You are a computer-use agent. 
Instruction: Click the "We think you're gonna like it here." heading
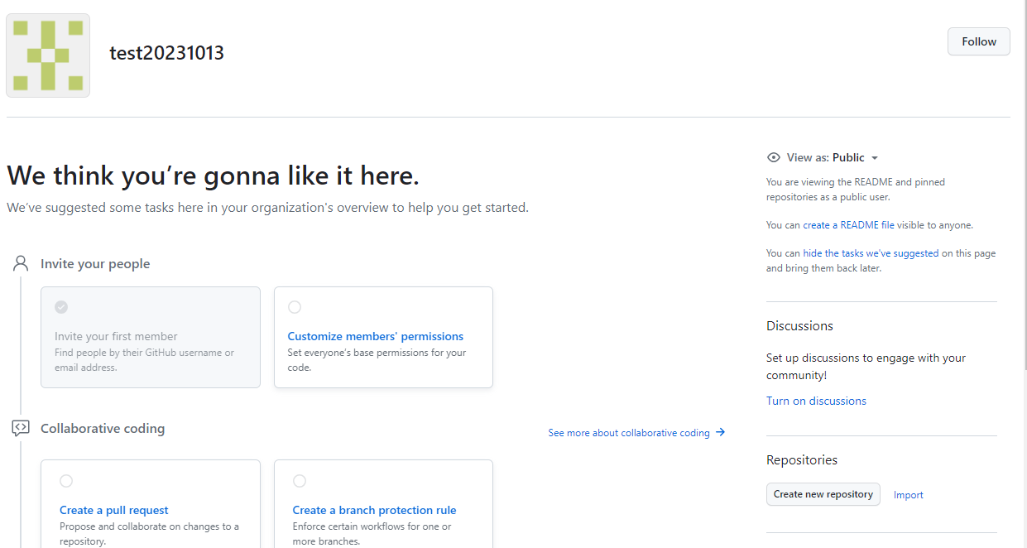pos(214,175)
